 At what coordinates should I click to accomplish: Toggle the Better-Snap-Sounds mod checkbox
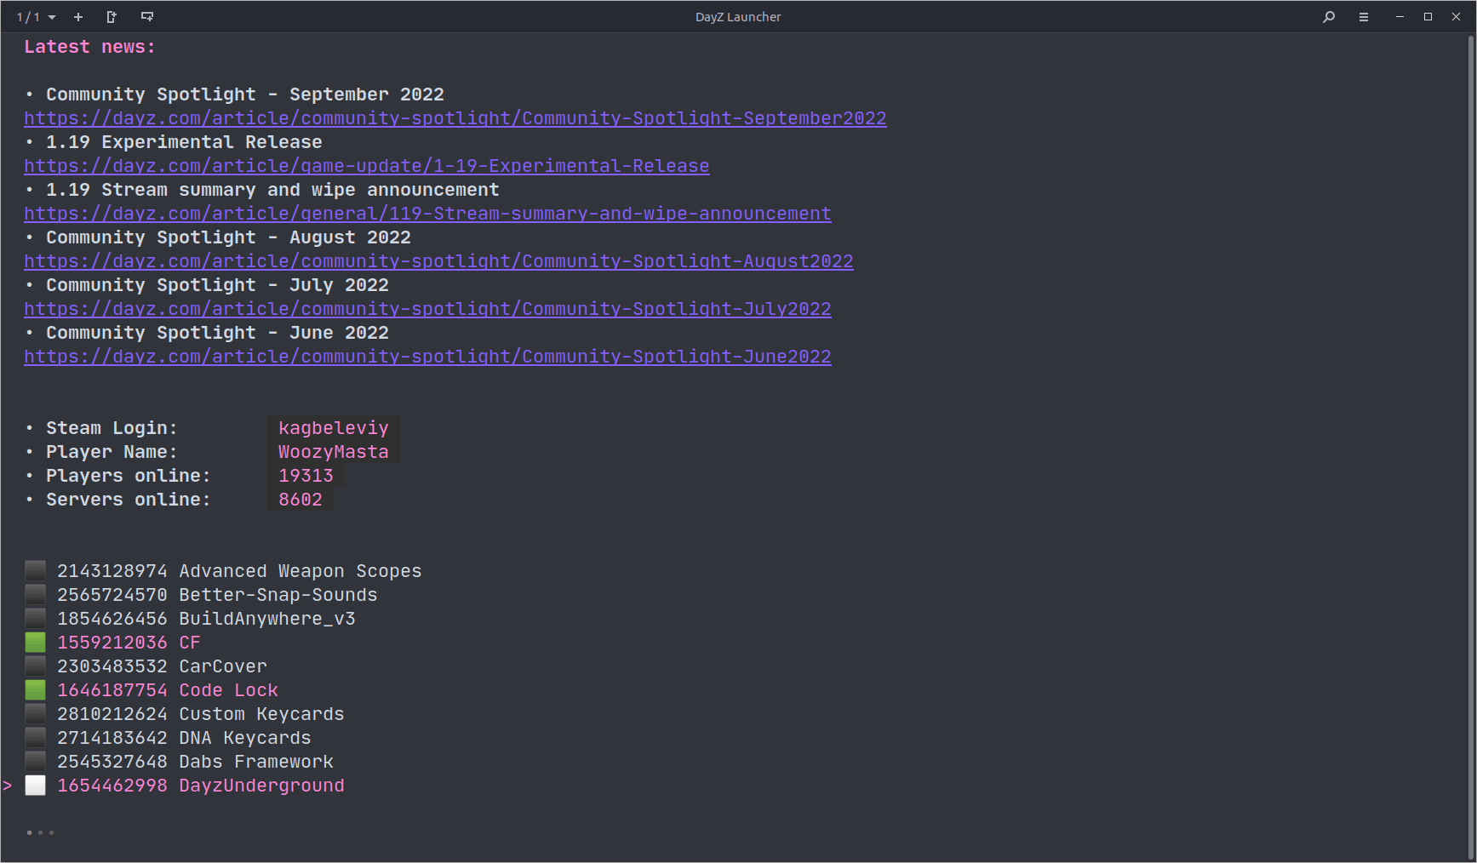[x=35, y=595]
